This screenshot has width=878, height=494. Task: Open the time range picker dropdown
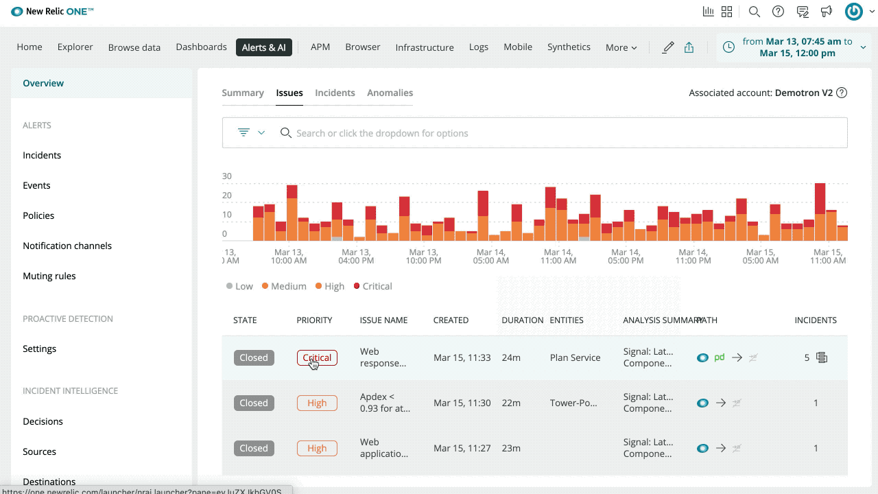point(792,47)
